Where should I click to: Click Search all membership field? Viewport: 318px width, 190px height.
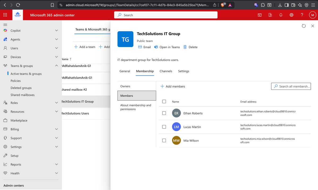pyautogui.click(x=291, y=86)
